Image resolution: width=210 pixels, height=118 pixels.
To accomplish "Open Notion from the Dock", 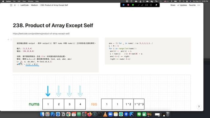I will tap(63, 114).
